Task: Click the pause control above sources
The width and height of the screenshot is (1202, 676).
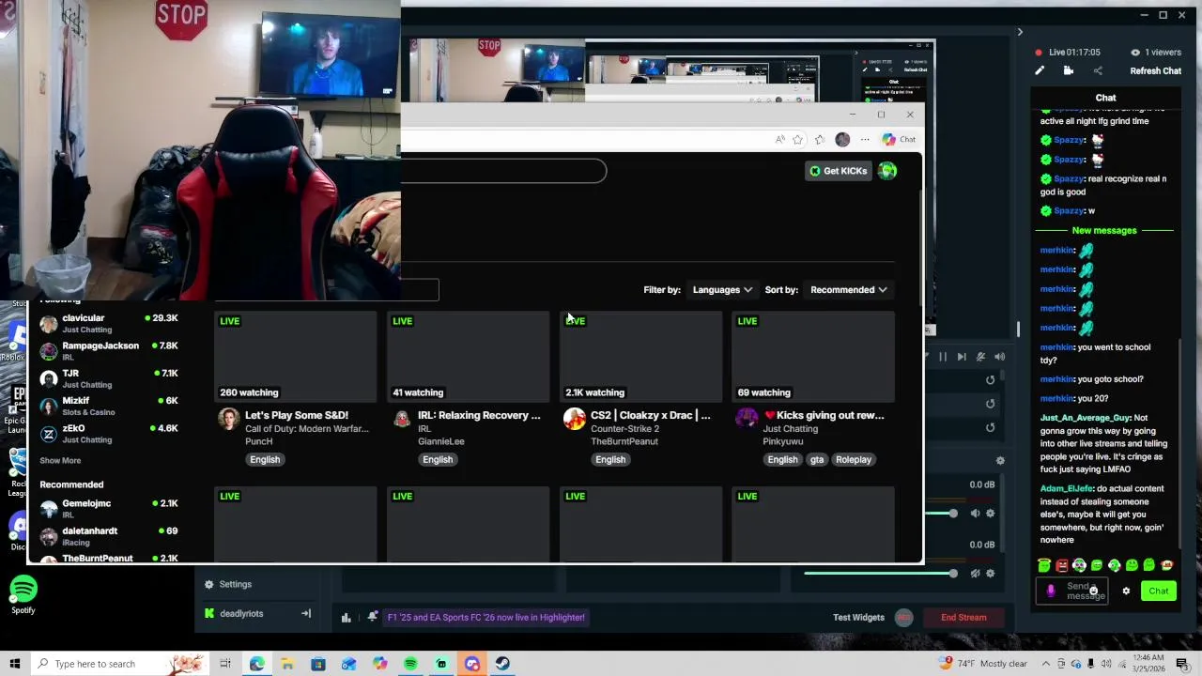Action: click(x=943, y=357)
